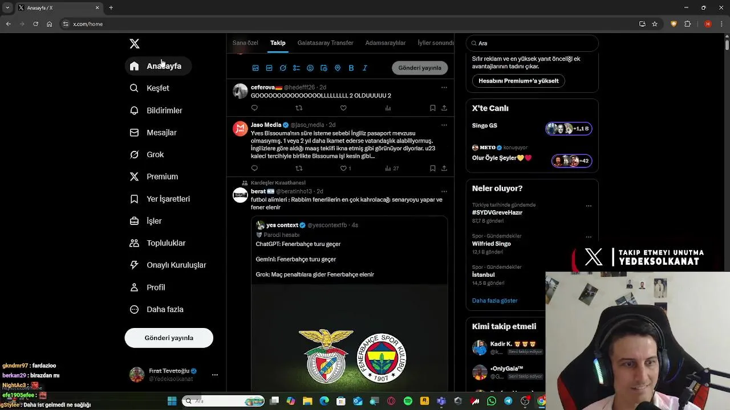Click Hesabını Premium+'a yükselt button
This screenshot has width=730, height=410.
pyautogui.click(x=518, y=81)
